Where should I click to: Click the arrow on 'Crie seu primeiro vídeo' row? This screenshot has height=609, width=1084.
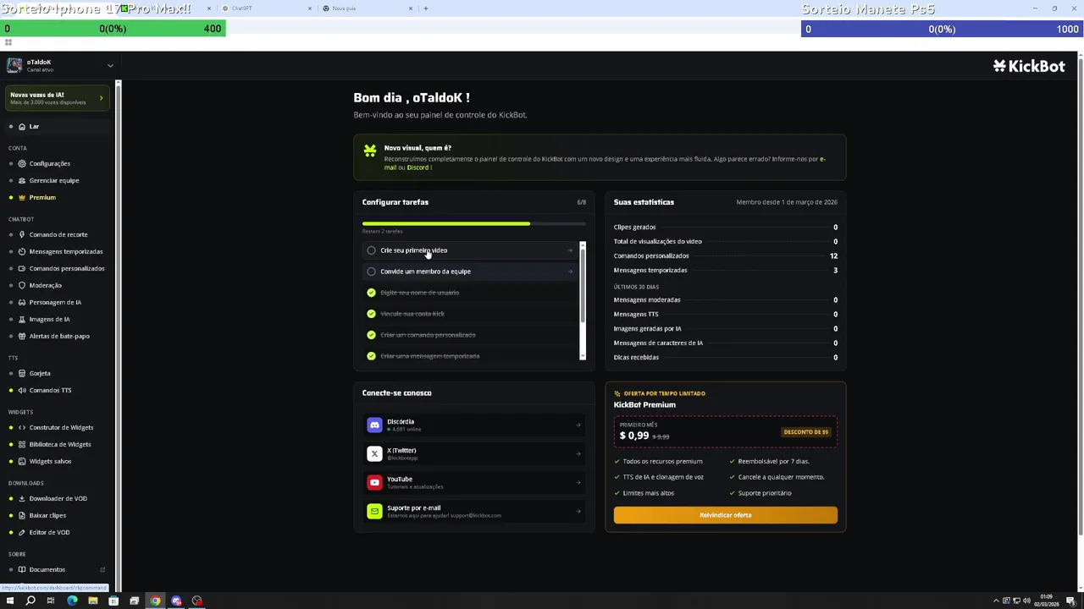click(x=570, y=250)
